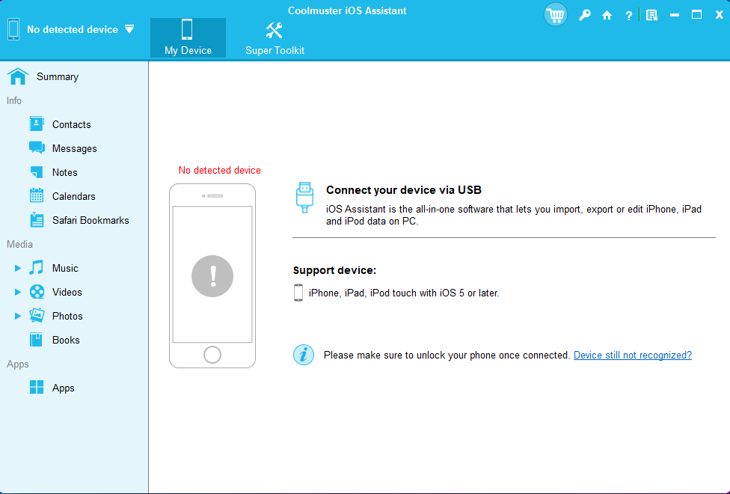Click the red No detected device text
730x494 pixels.
click(220, 171)
